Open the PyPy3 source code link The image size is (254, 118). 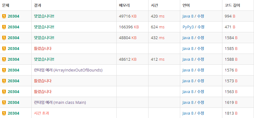click(188, 27)
